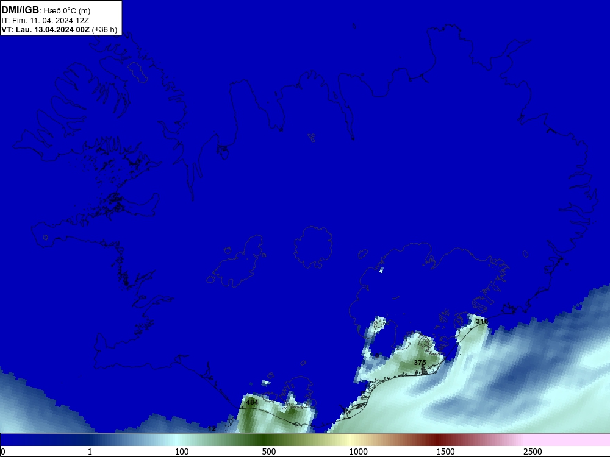Click the 316 value label on the map
The image size is (610, 457).
coord(482,321)
